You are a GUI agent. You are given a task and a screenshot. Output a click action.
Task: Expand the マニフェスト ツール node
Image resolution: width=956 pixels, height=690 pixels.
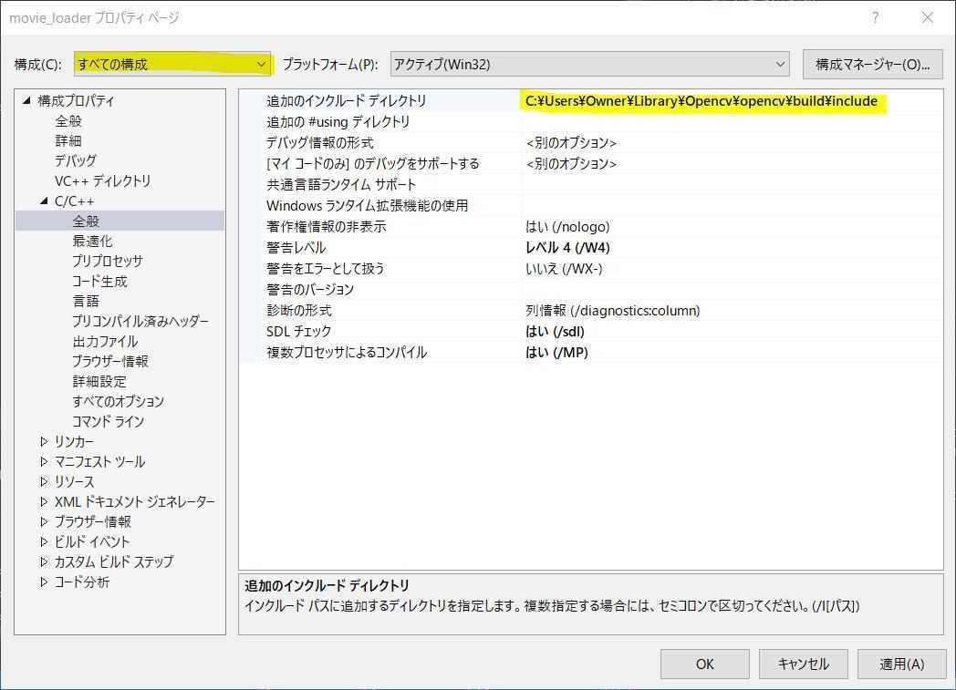[x=43, y=461]
